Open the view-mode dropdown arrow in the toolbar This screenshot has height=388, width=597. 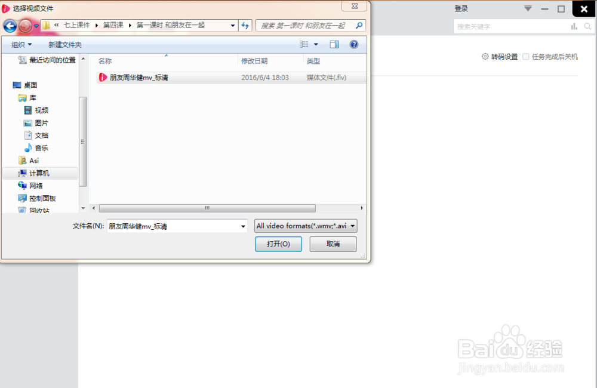coord(316,44)
